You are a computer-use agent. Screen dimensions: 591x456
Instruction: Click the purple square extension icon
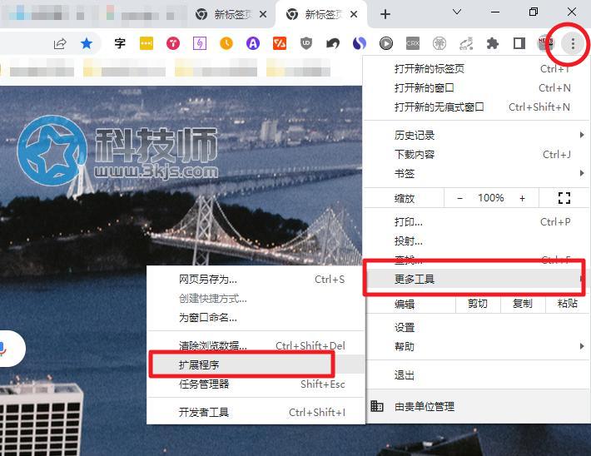click(x=200, y=44)
